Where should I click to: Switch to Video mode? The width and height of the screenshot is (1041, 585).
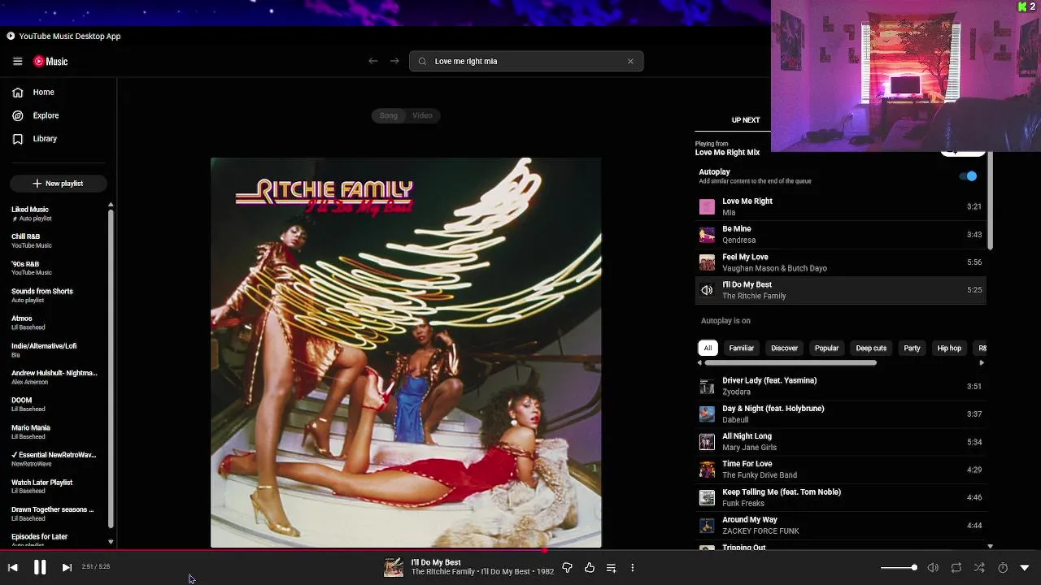423,115
